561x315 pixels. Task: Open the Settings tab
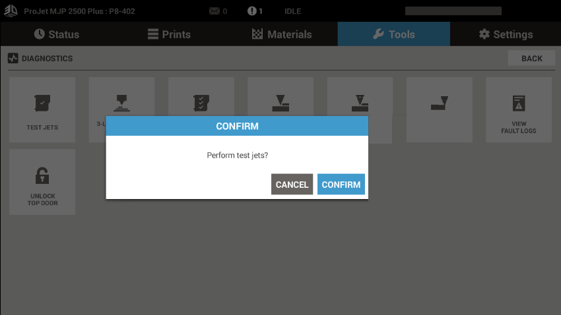tap(506, 34)
